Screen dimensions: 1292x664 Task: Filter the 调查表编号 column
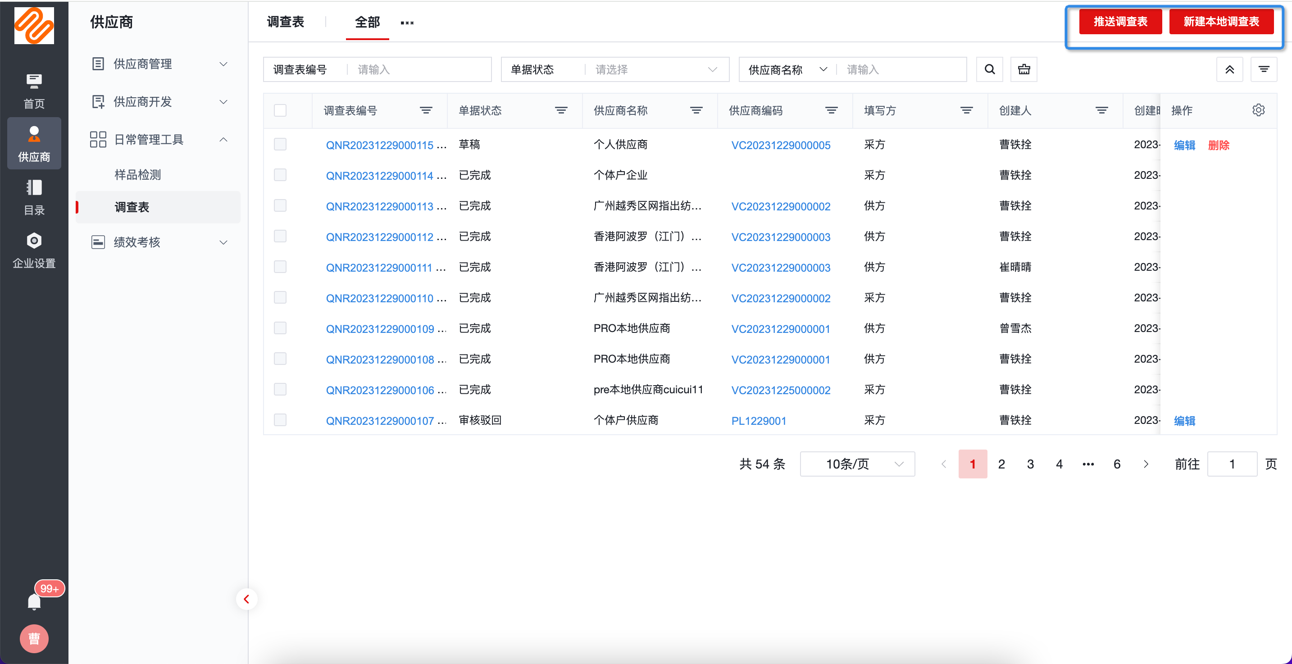[x=426, y=110]
